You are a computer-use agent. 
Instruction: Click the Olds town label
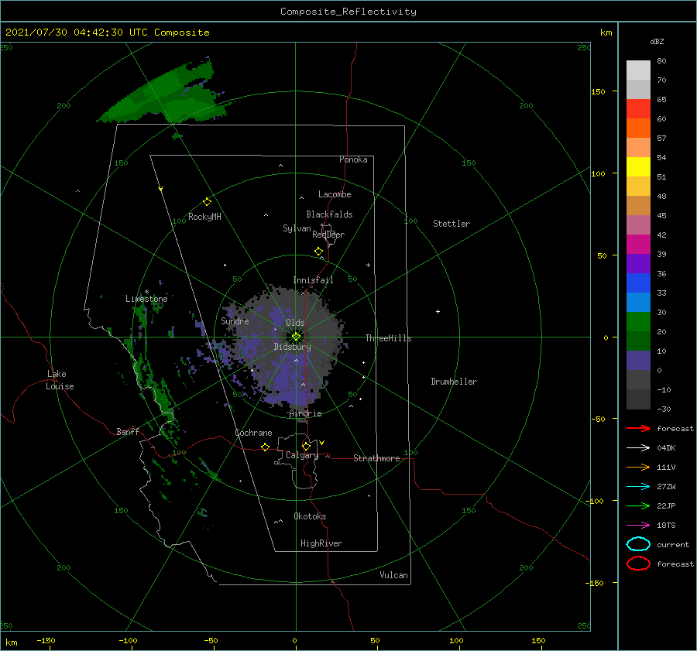tap(295, 323)
